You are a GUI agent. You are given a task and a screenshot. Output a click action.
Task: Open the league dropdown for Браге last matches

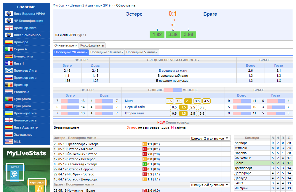[210, 185]
